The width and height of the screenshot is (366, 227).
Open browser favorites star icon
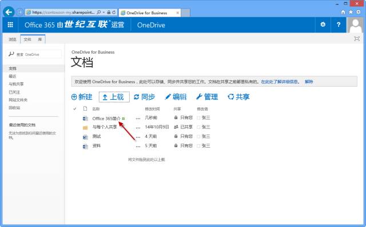click(351, 12)
